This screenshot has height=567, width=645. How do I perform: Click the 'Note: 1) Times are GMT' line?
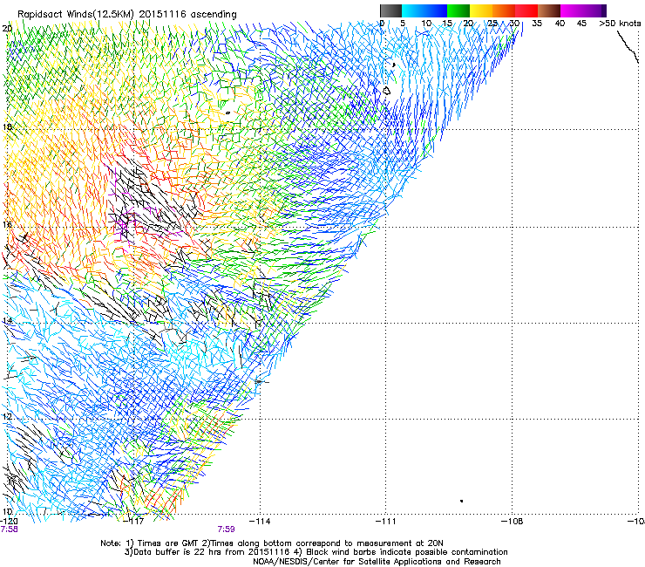pyautogui.click(x=271, y=543)
